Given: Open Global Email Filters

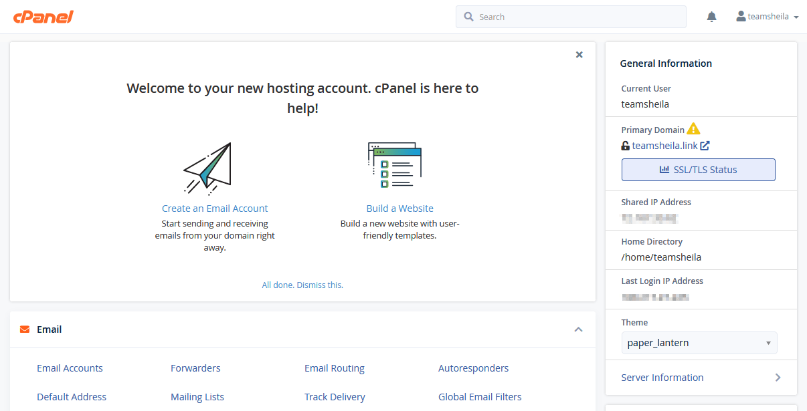Looking at the screenshot, I should [x=480, y=397].
